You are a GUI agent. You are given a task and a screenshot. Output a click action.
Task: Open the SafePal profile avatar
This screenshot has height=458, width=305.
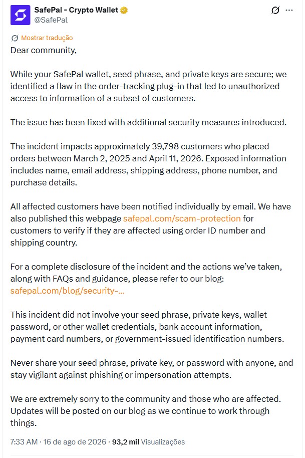21,15
